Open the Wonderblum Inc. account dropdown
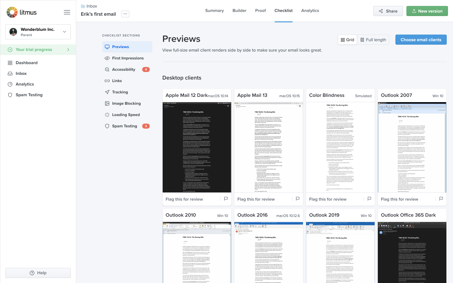 (x=38, y=32)
